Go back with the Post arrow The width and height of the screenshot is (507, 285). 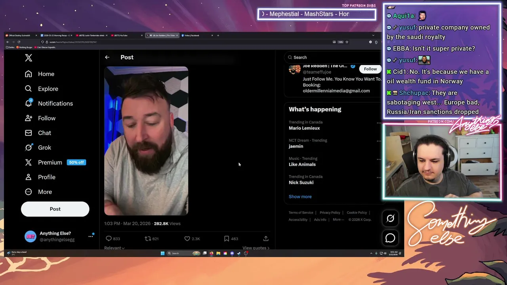click(107, 57)
